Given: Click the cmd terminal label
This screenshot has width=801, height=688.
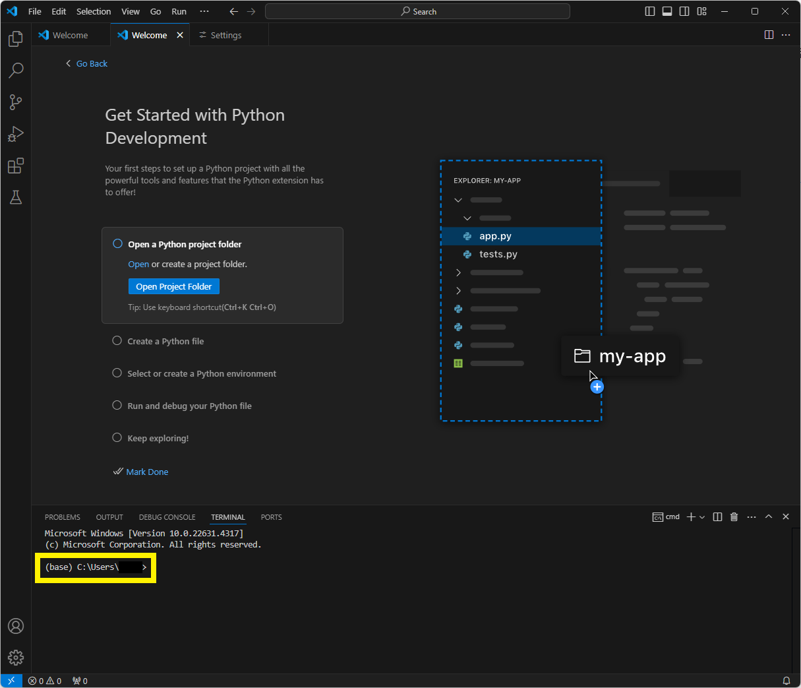Looking at the screenshot, I should point(666,516).
